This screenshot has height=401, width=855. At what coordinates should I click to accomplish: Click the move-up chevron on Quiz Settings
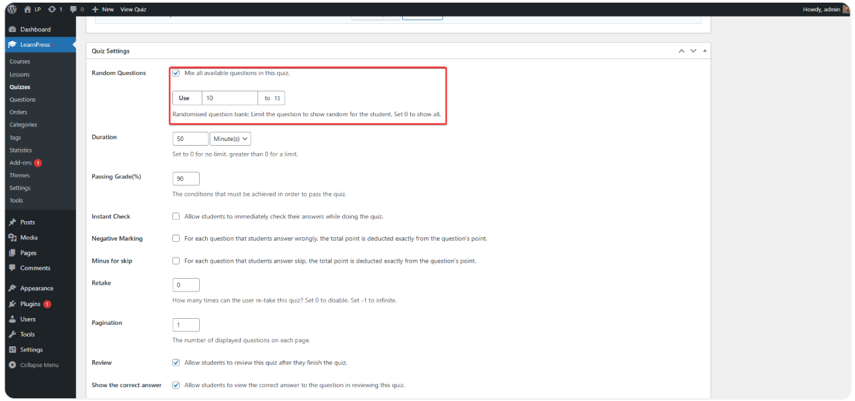coord(681,50)
